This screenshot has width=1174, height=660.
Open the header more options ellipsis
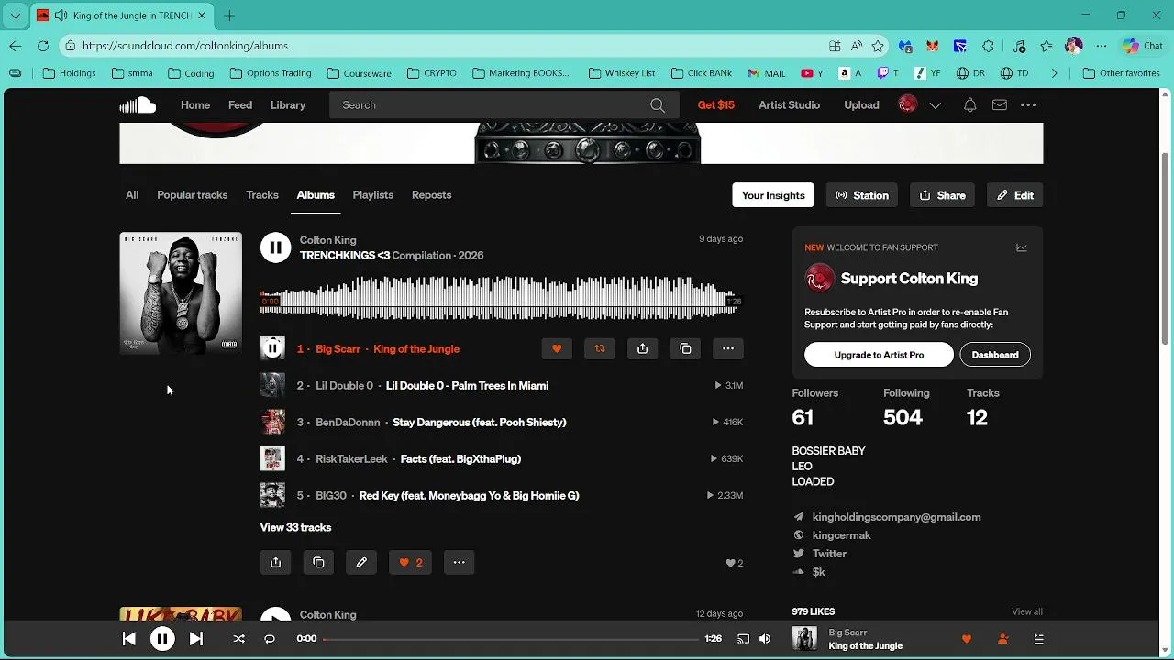(1028, 105)
